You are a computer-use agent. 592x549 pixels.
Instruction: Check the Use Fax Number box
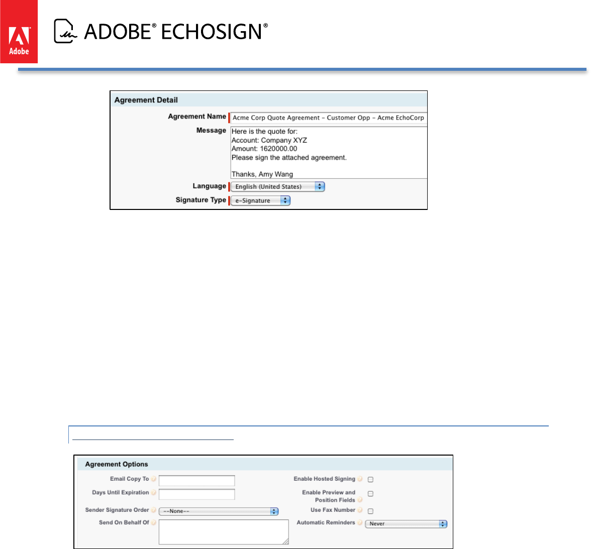[371, 511]
